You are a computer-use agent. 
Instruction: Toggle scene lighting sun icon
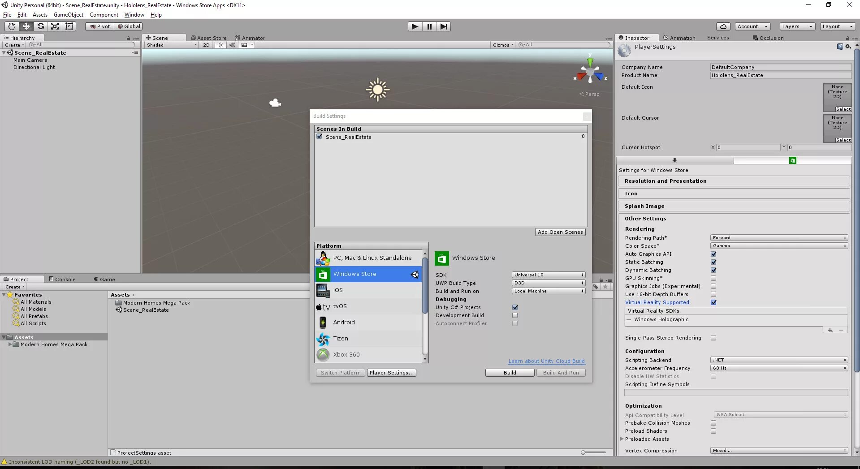coord(220,45)
